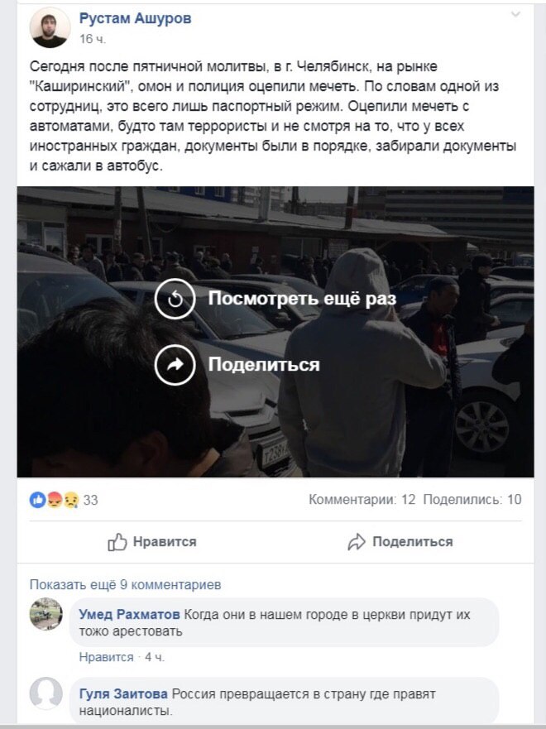Open Умед Рахматов commenter name link
546x729 pixels.
(129, 614)
